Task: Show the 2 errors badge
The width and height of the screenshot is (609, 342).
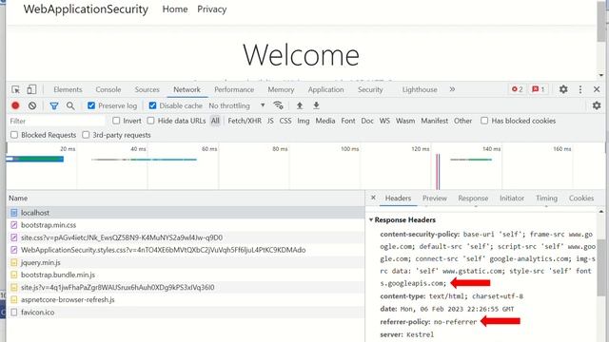Action: [x=518, y=89]
